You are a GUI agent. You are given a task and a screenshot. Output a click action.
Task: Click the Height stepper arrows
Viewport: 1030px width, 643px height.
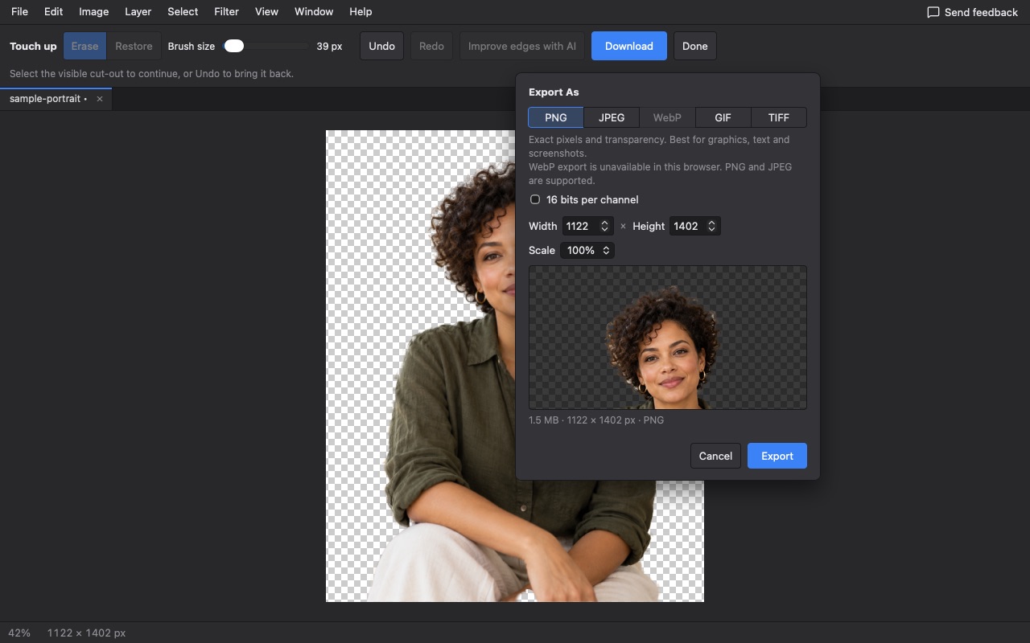click(711, 227)
